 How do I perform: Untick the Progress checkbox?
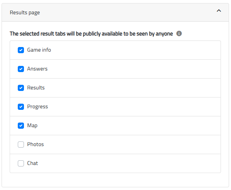point(21,107)
